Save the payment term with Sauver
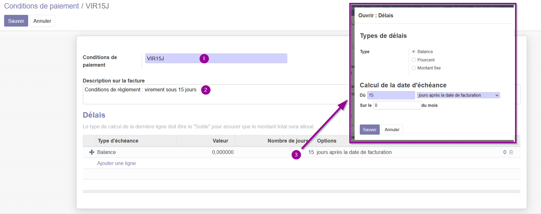Screen dimensions: 541x214 (x=16, y=21)
